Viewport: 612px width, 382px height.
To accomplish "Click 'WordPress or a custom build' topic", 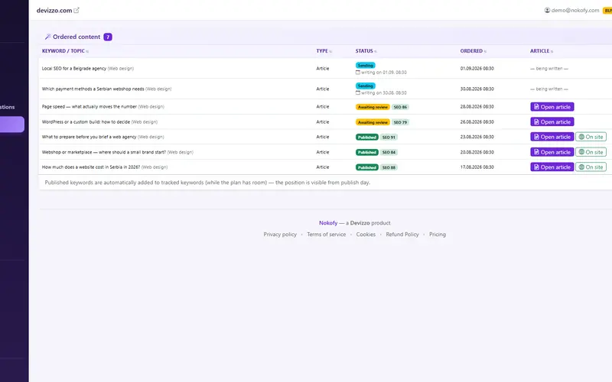I will point(86,122).
